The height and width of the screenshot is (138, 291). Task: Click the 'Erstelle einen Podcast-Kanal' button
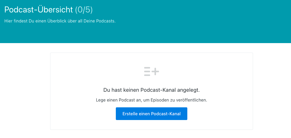151,114
